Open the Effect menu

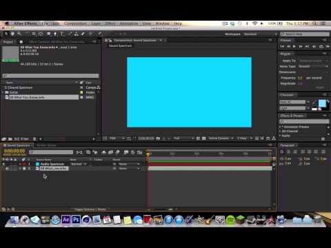(x=110, y=23)
